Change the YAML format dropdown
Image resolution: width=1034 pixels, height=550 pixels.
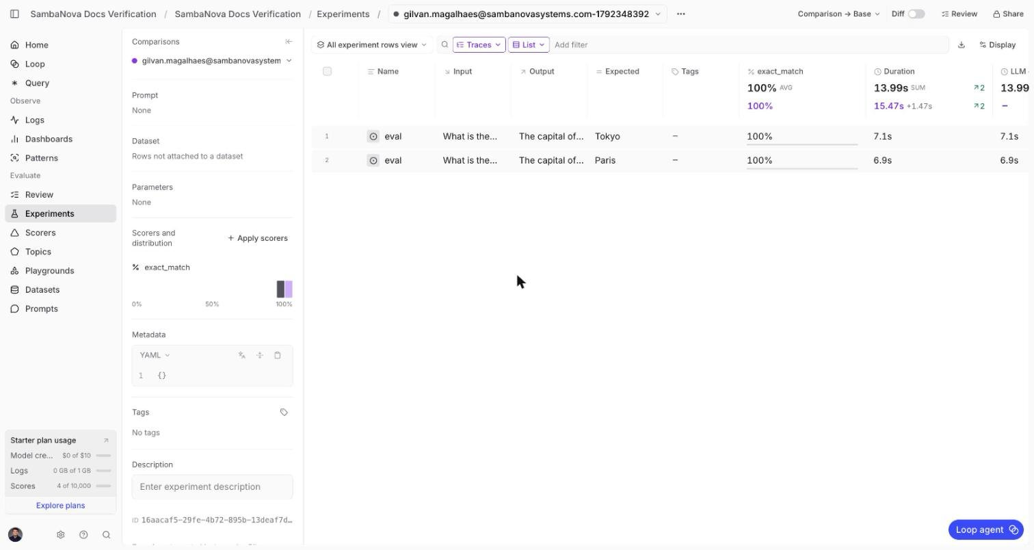point(155,355)
